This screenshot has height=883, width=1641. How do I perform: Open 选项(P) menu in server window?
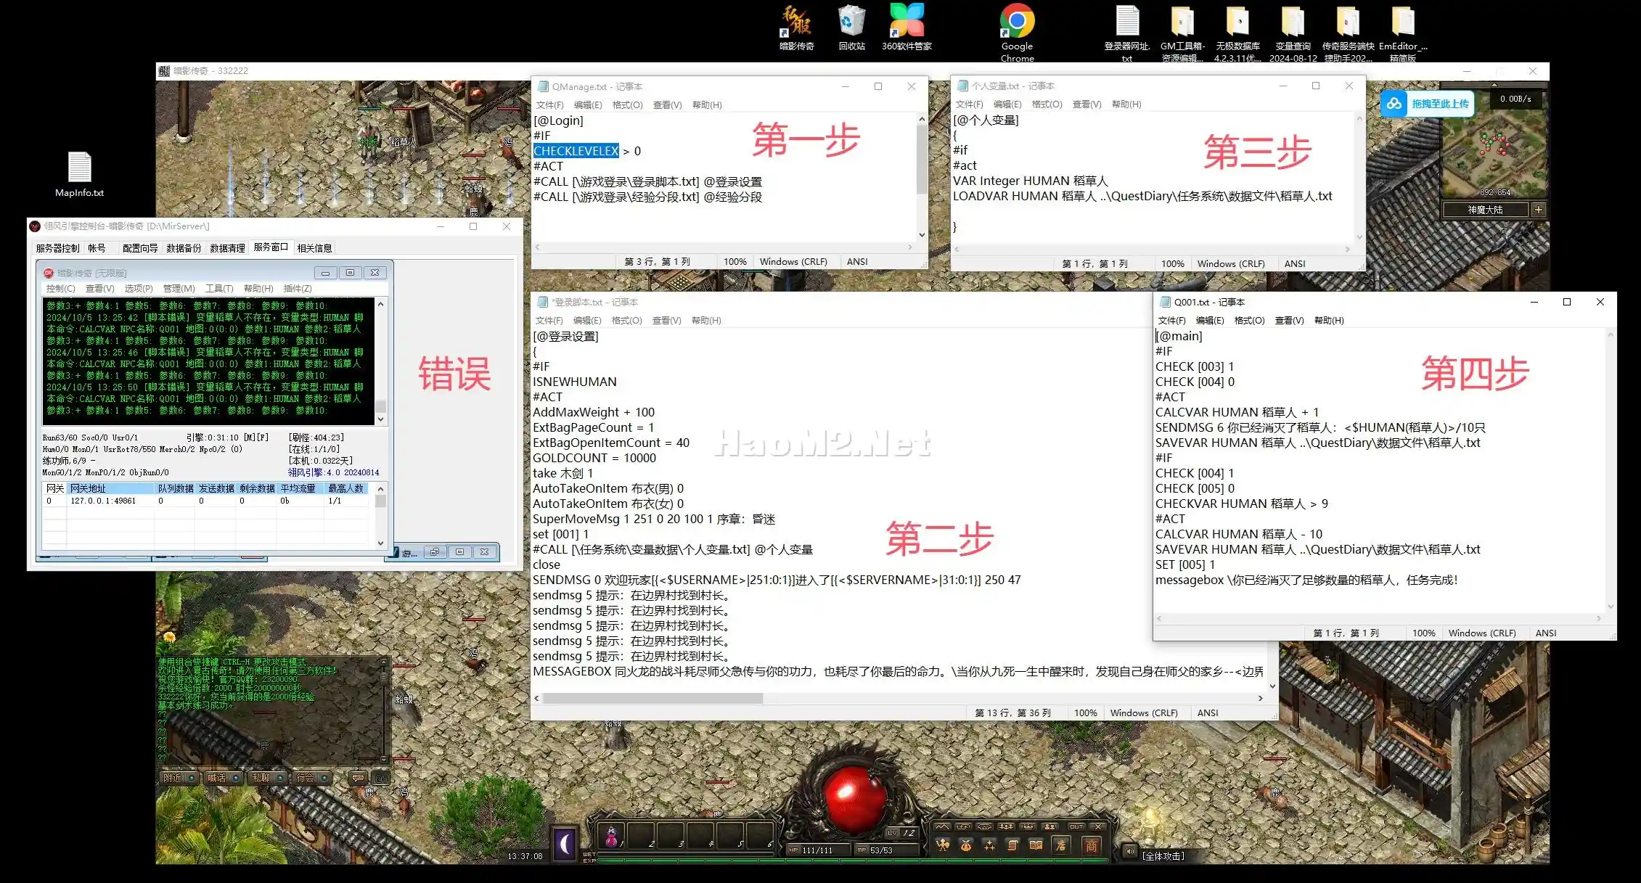(x=138, y=289)
